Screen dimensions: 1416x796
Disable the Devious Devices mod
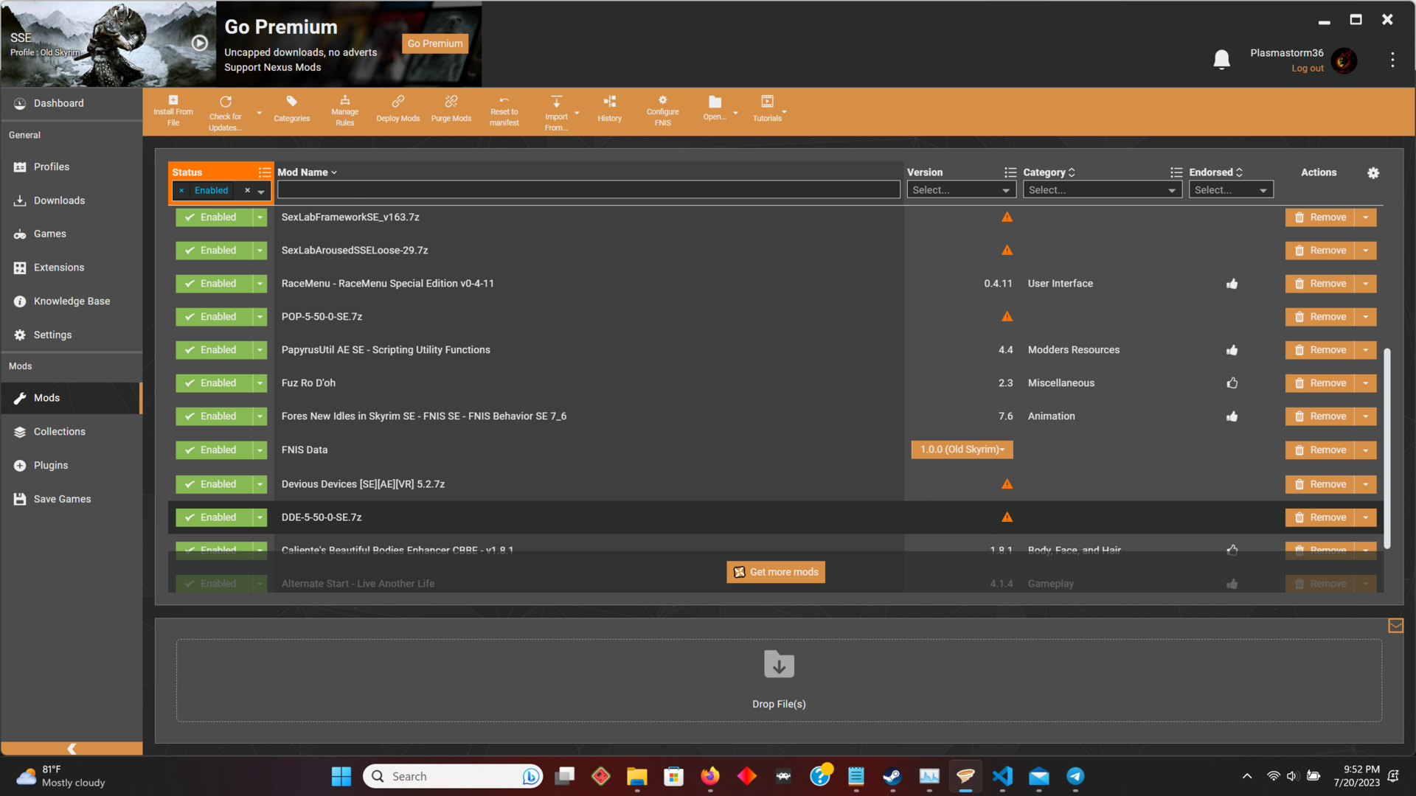[x=213, y=484]
